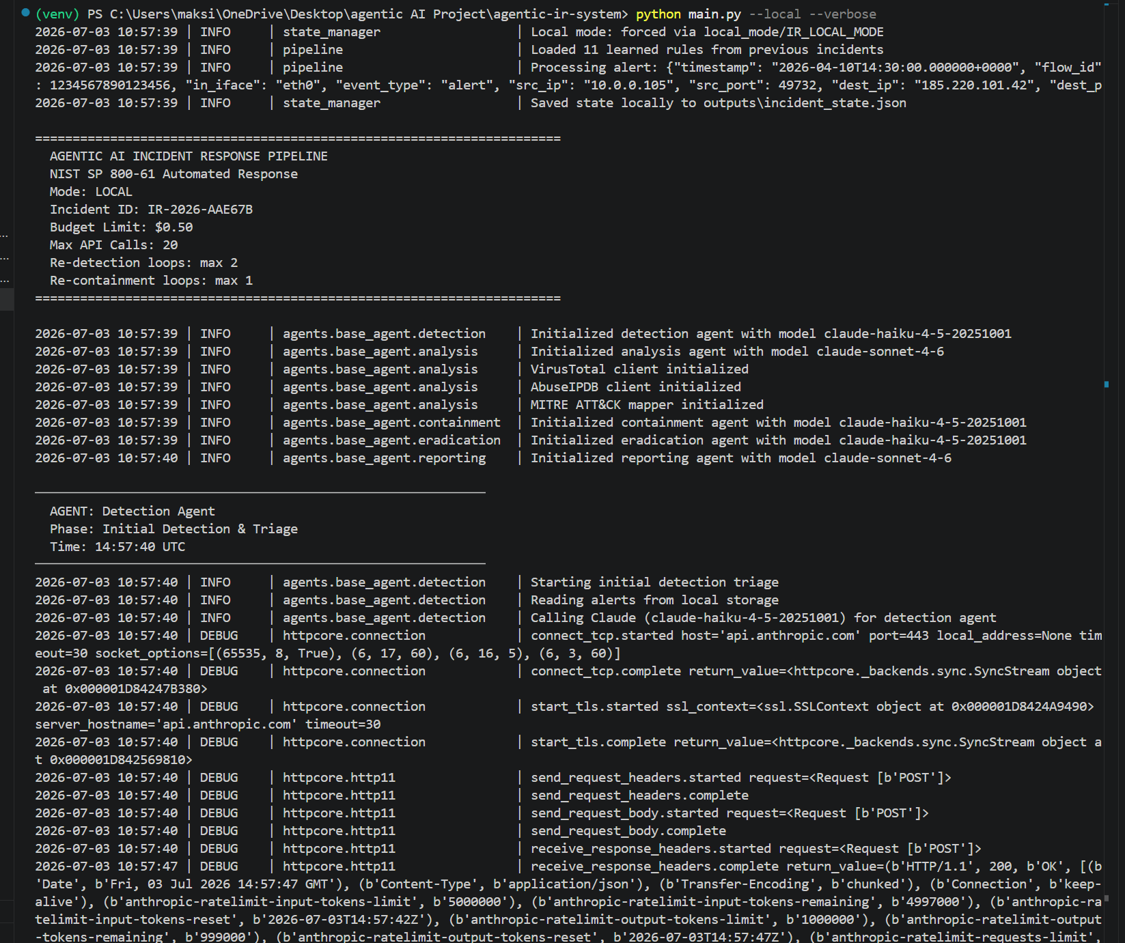The height and width of the screenshot is (943, 1125).
Task: Click the 'Re-containment loops: max 1' line
Action: coord(151,281)
